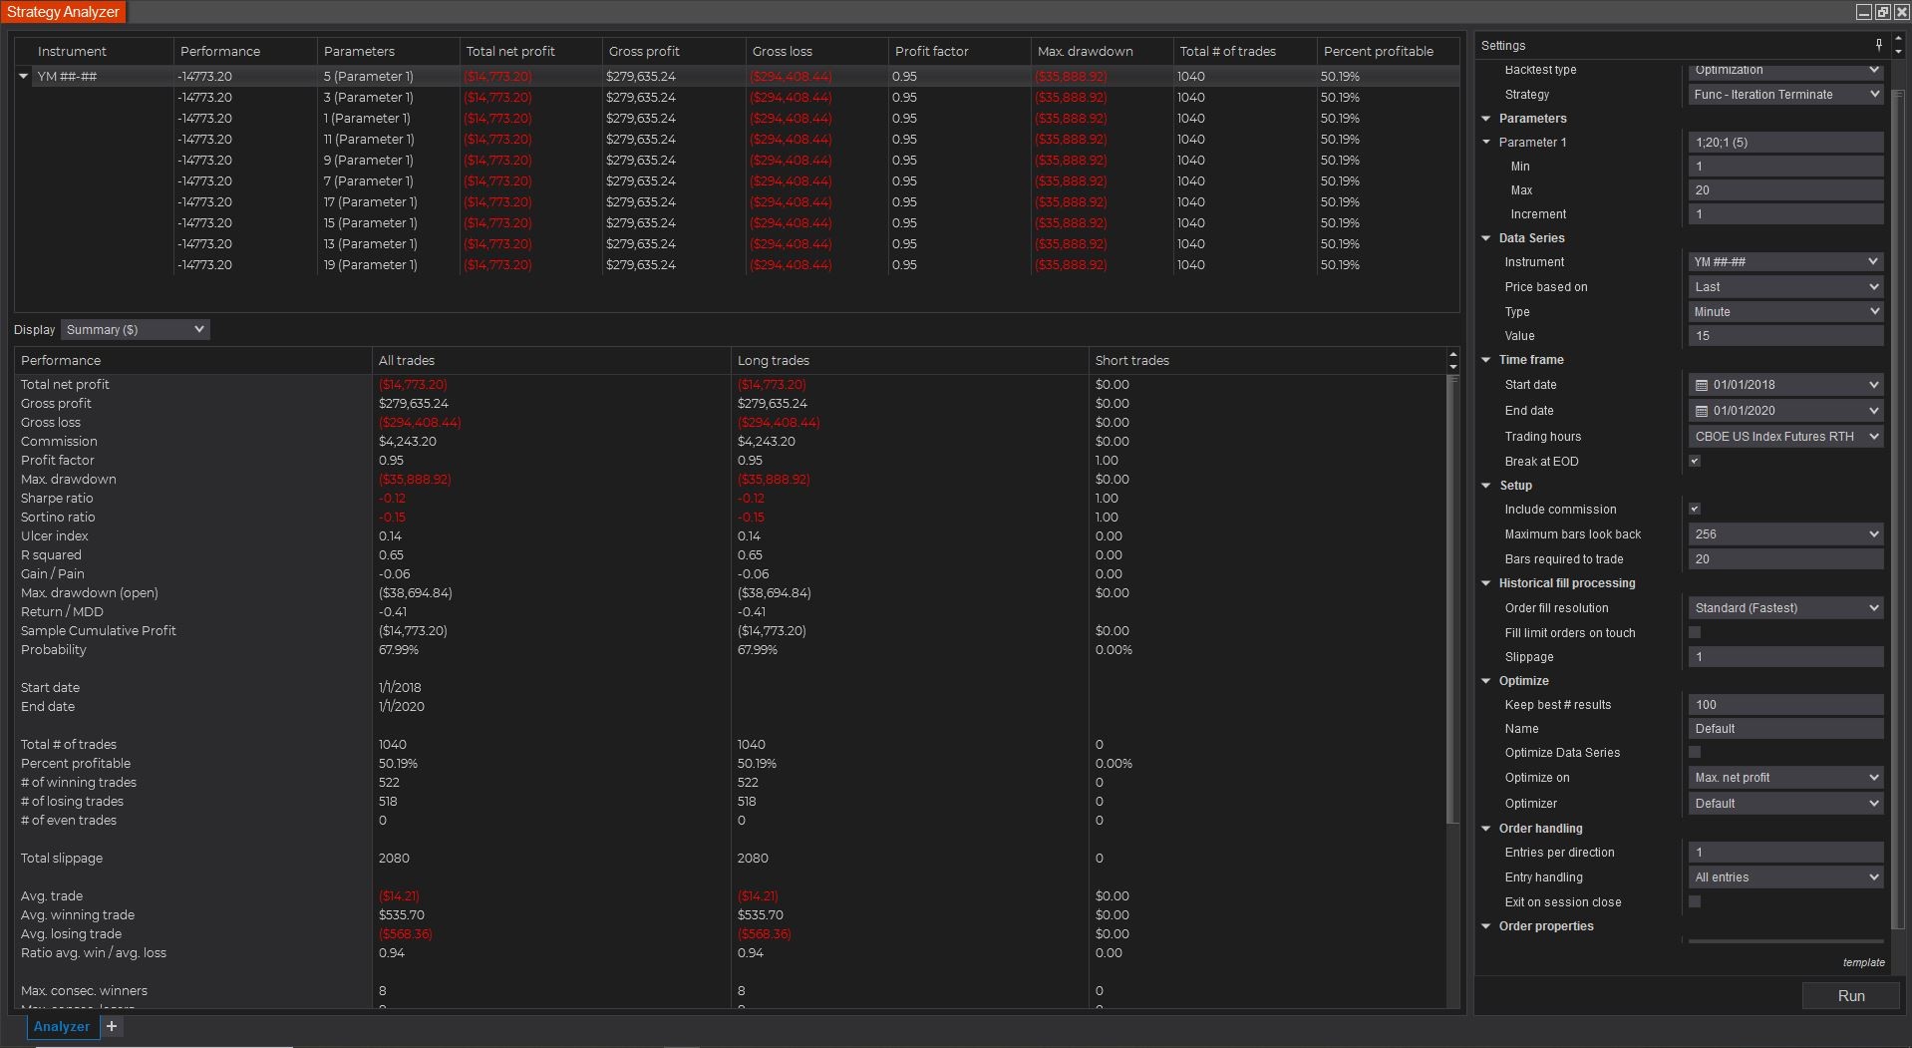This screenshot has height=1048, width=1912.
Task: Open the template link
Action: point(1863,962)
